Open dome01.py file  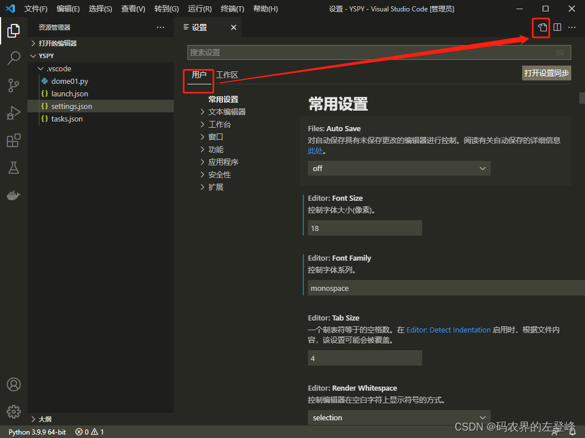69,81
